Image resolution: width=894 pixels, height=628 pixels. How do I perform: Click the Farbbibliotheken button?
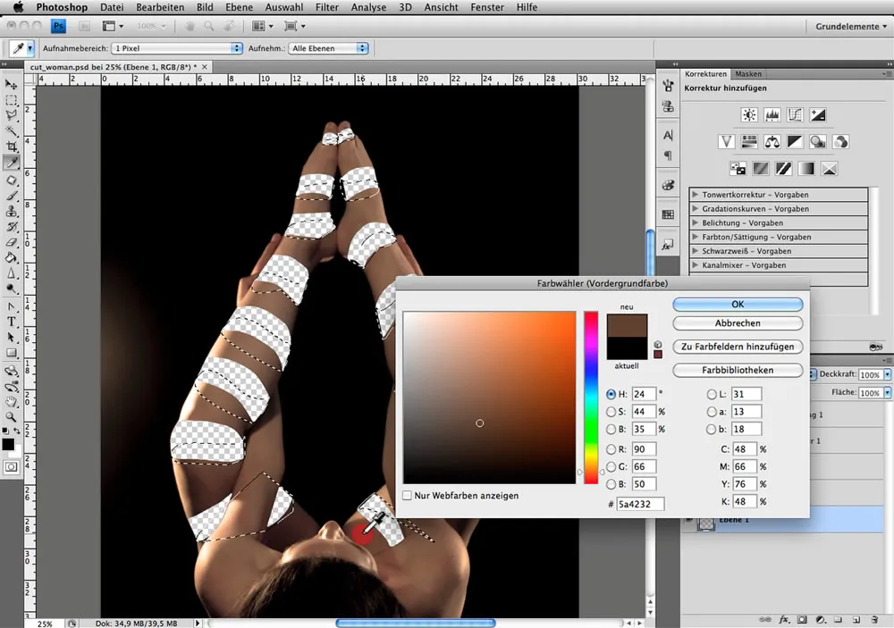737,370
